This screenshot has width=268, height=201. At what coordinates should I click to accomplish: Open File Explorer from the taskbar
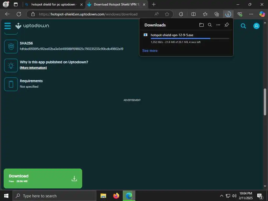pos(103,196)
